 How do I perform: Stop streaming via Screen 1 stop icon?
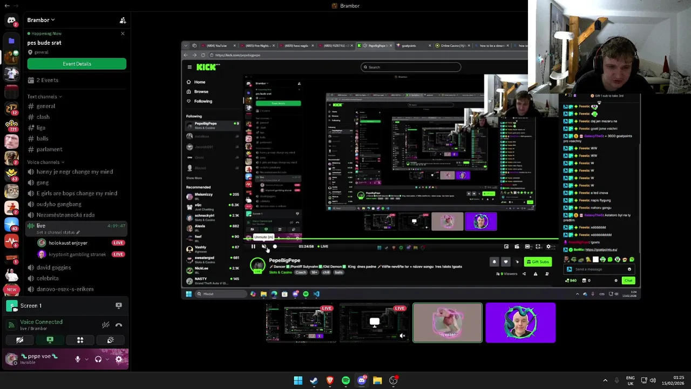(119, 305)
